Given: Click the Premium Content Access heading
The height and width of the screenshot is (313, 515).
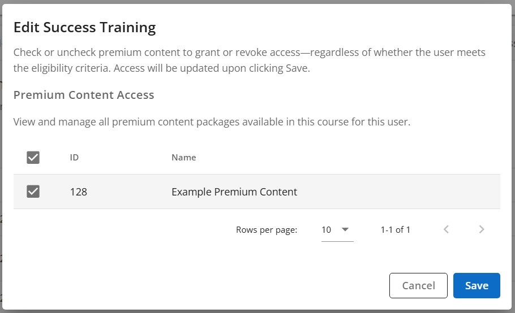Looking at the screenshot, I should coord(84,95).
